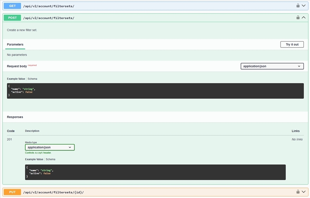310x198 pixels.
Task: Click the request body example JSON block
Action: click(155, 91)
